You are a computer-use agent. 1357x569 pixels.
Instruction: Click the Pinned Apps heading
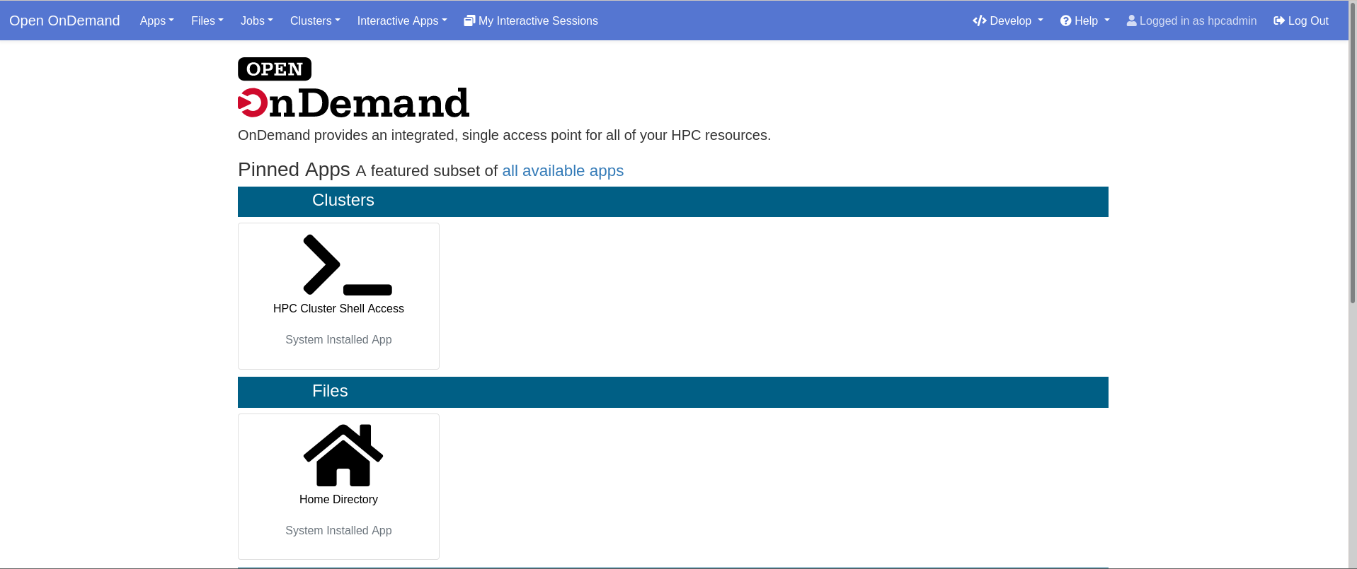coord(294,170)
